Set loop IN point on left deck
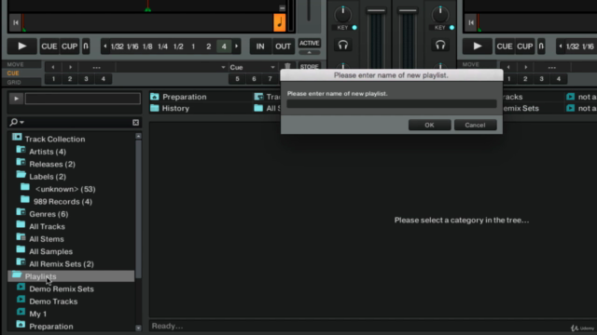The width and height of the screenshot is (597, 335). click(260, 47)
